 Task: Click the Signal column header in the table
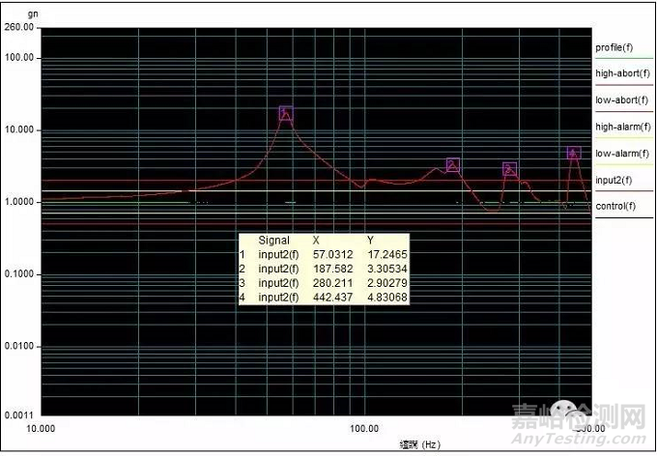pyautogui.click(x=273, y=240)
